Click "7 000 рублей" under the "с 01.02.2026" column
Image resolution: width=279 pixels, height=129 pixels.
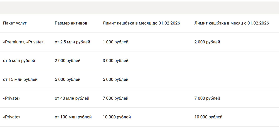pyautogui.click(x=207, y=98)
